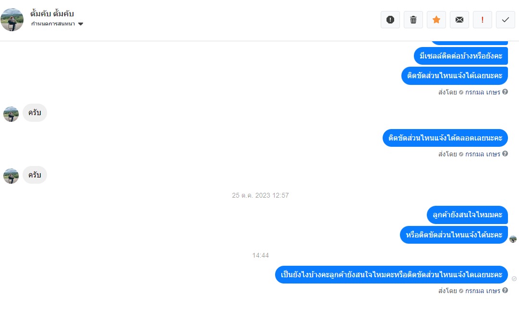The height and width of the screenshot is (319, 519).
Task: Click the small seen-by avatar indicator
Action: 513,239
